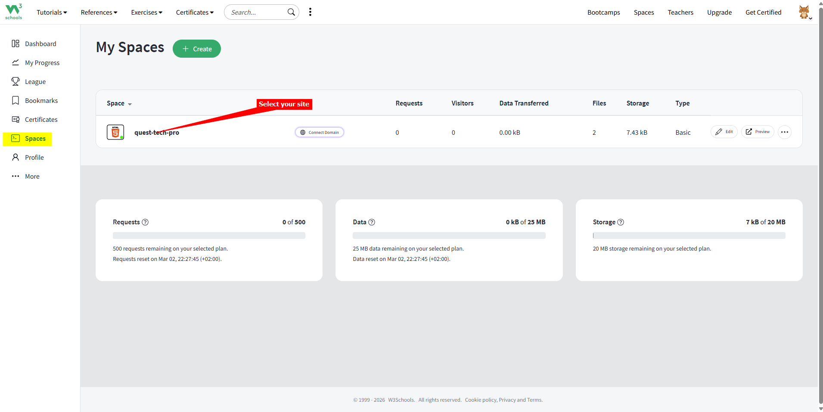Click the Connect Domain button

tap(320, 132)
